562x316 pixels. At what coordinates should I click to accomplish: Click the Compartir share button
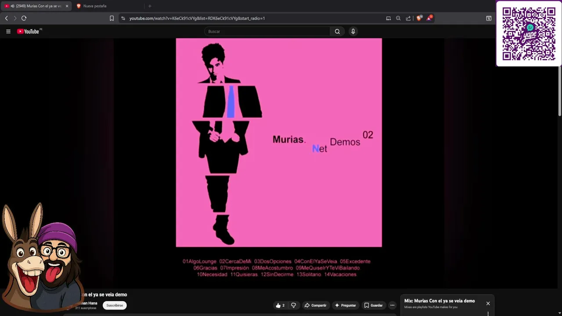pos(315,305)
